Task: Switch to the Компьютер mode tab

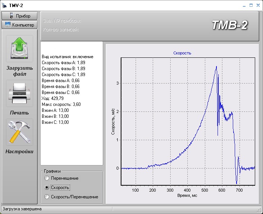Action: 20,25
